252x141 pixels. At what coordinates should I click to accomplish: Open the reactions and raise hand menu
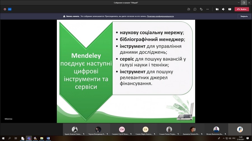pyautogui.click(x=201, y=9)
